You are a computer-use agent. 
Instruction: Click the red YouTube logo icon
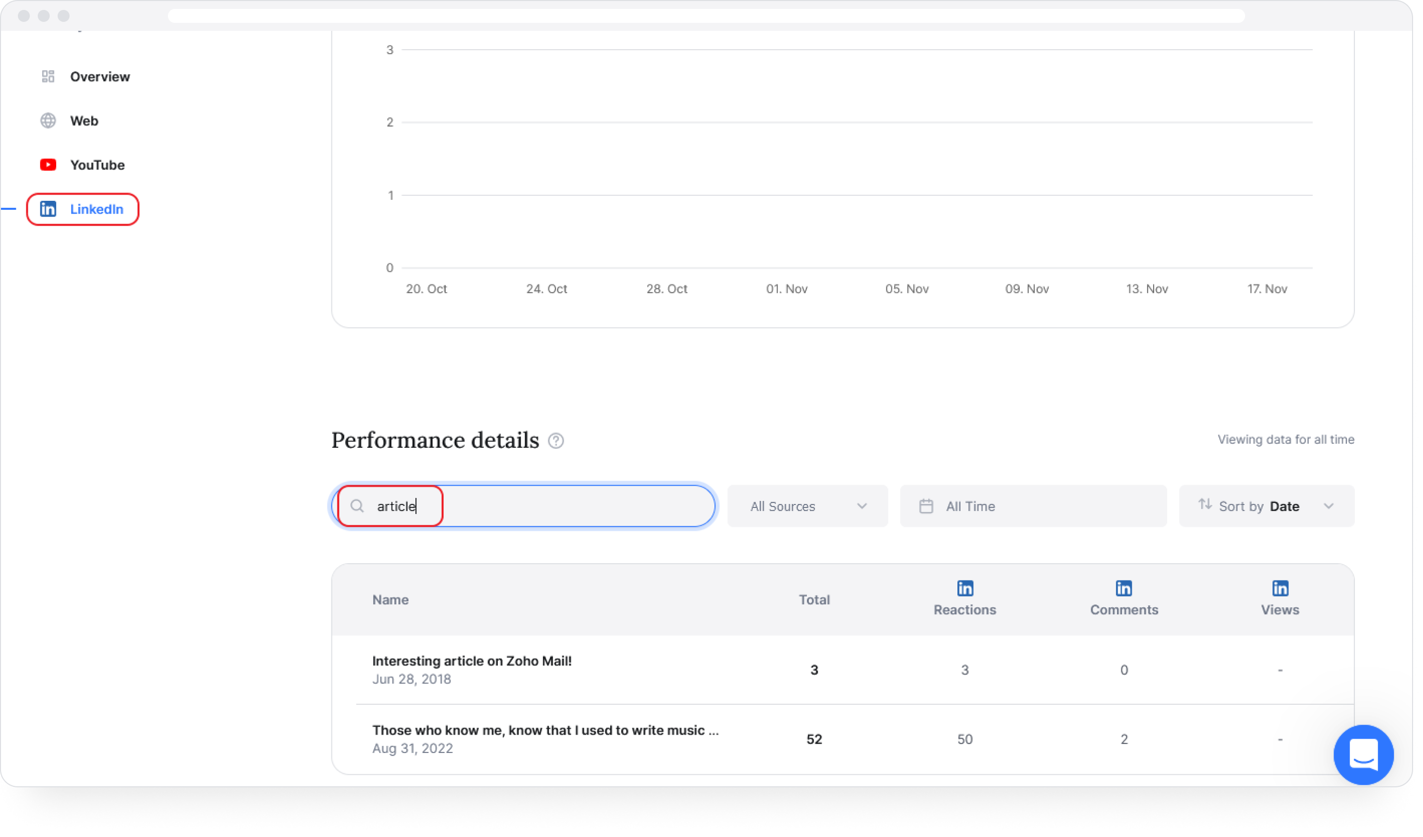click(49, 166)
